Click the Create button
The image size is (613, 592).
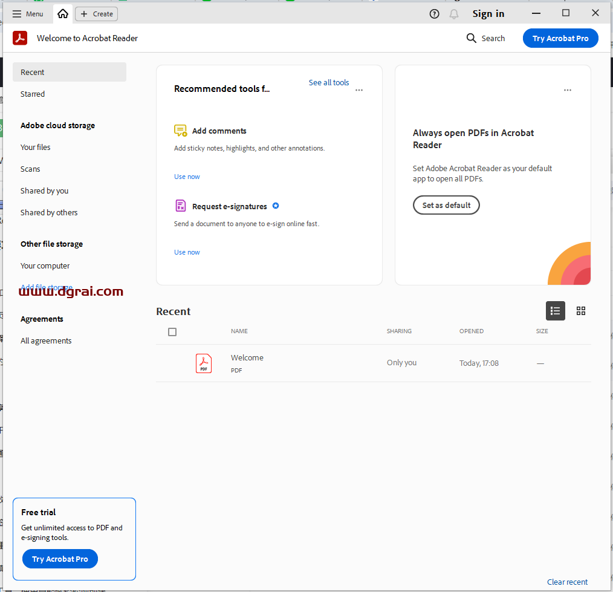96,14
